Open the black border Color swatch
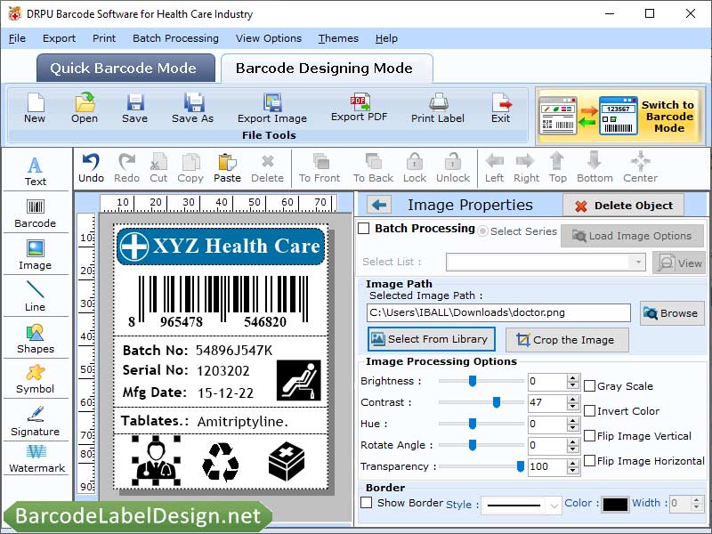Image resolution: width=712 pixels, height=534 pixels. [615, 505]
